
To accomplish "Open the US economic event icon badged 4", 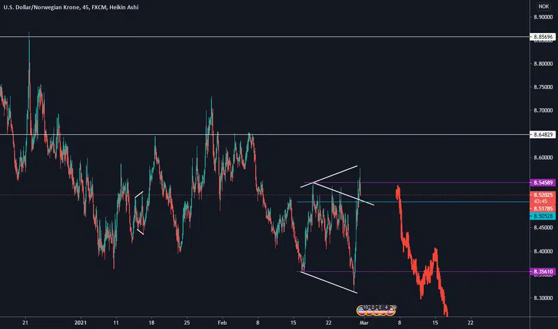I will [x=383, y=310].
